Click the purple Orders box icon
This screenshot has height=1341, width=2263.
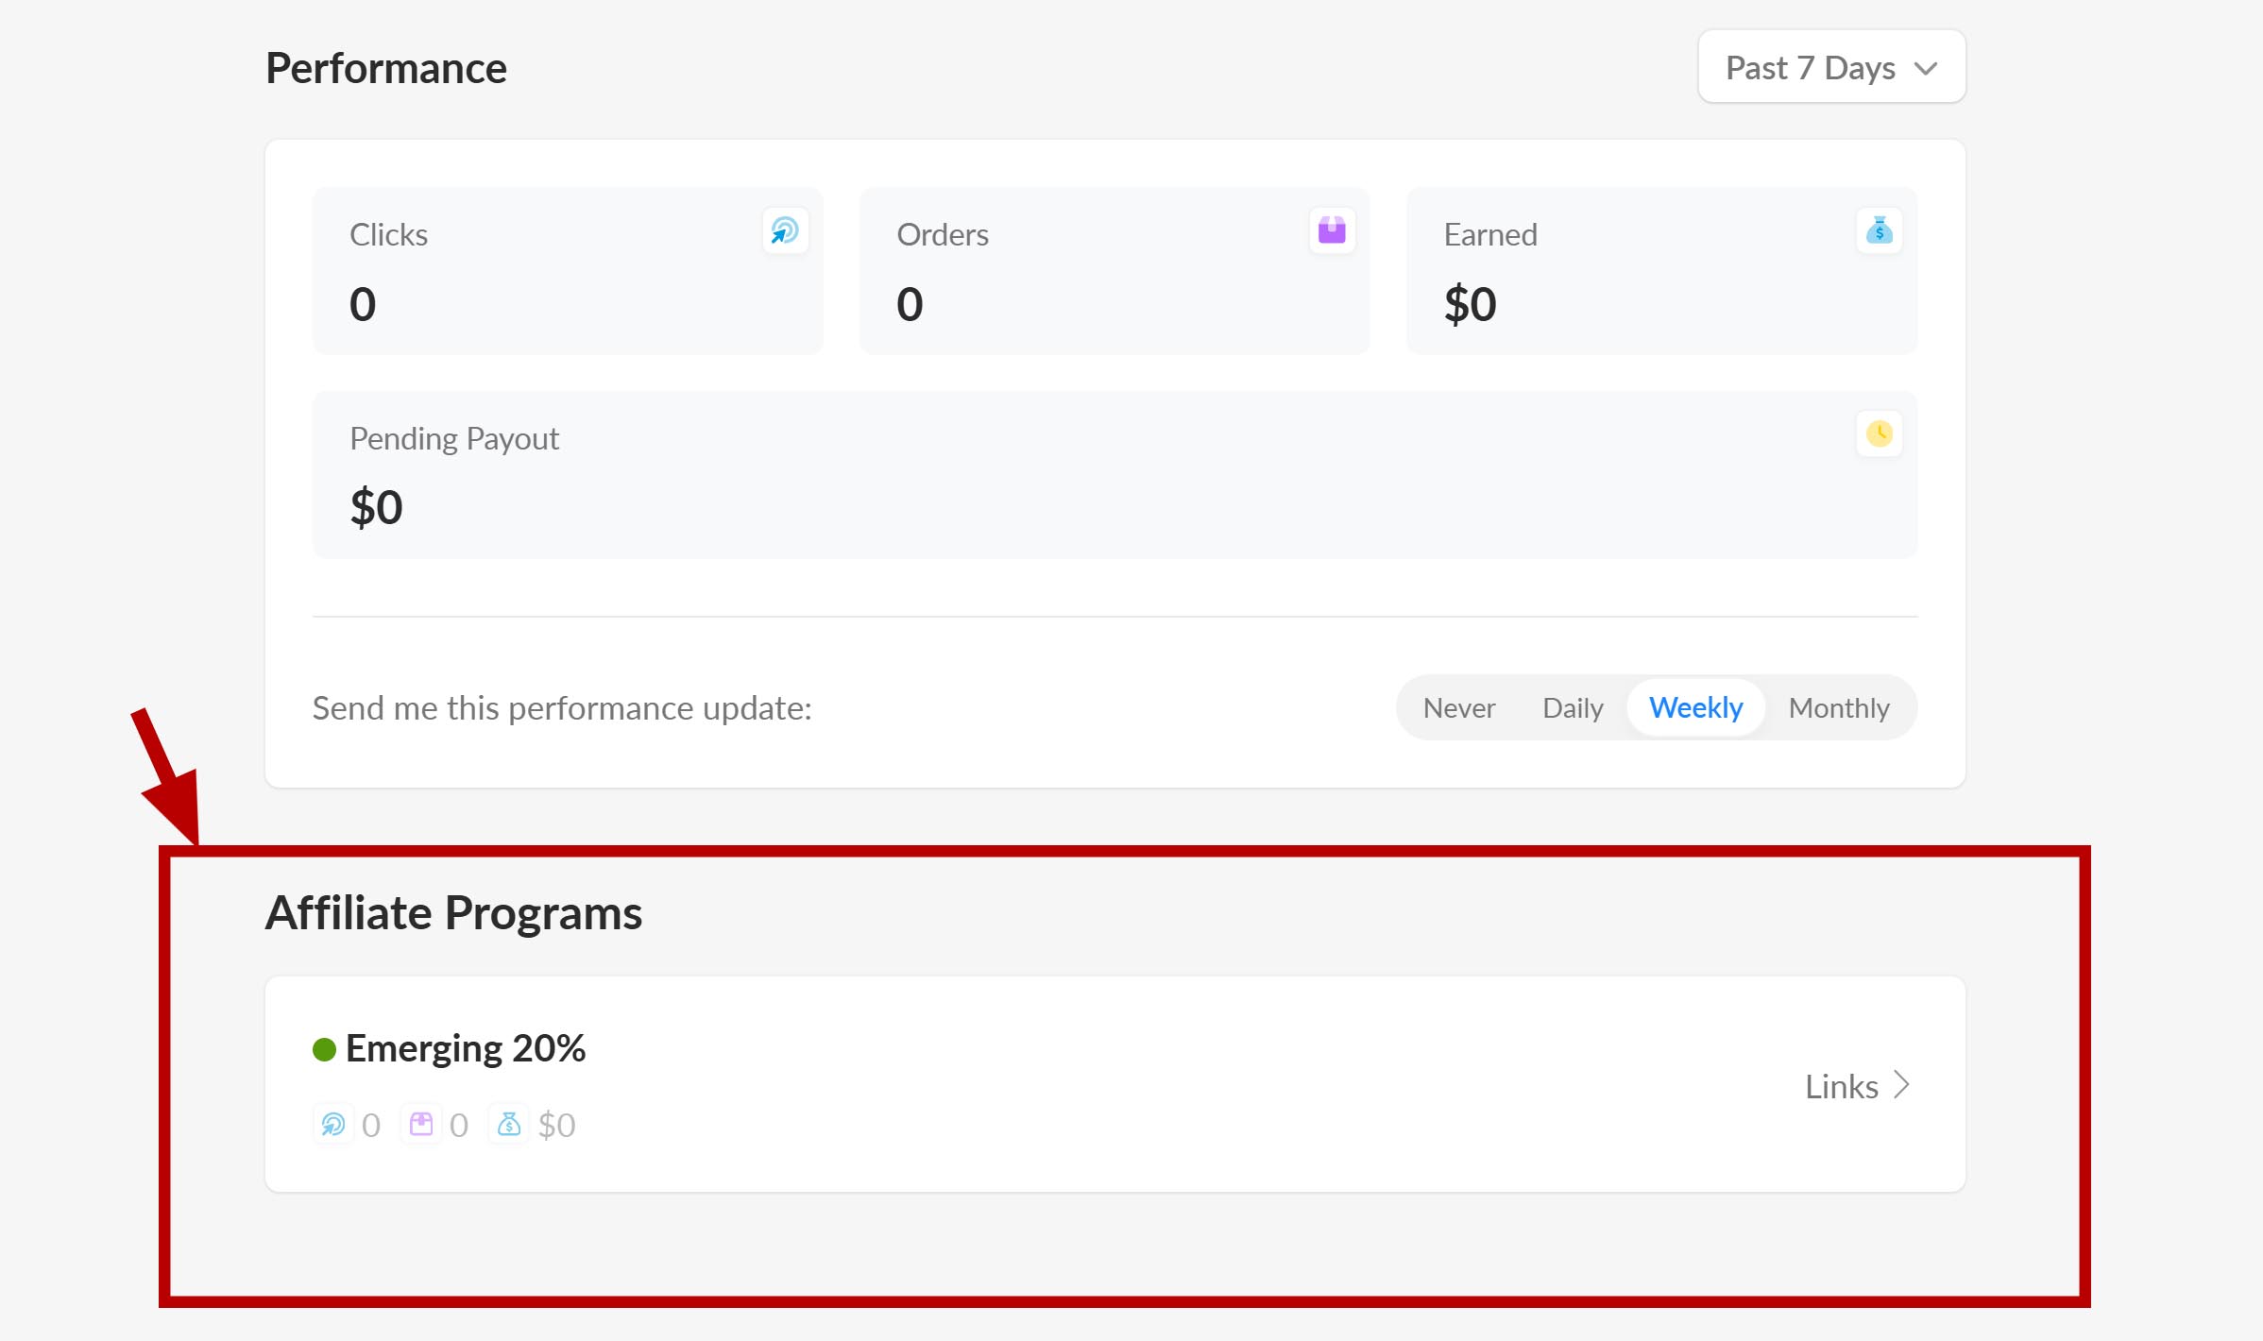pyautogui.click(x=1332, y=230)
